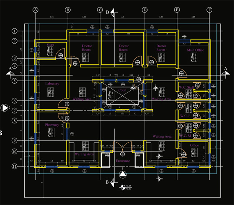This screenshot has height=205, width=234.
Task: Click the Pharmacy room label
Action: pyautogui.click(x=52, y=125)
